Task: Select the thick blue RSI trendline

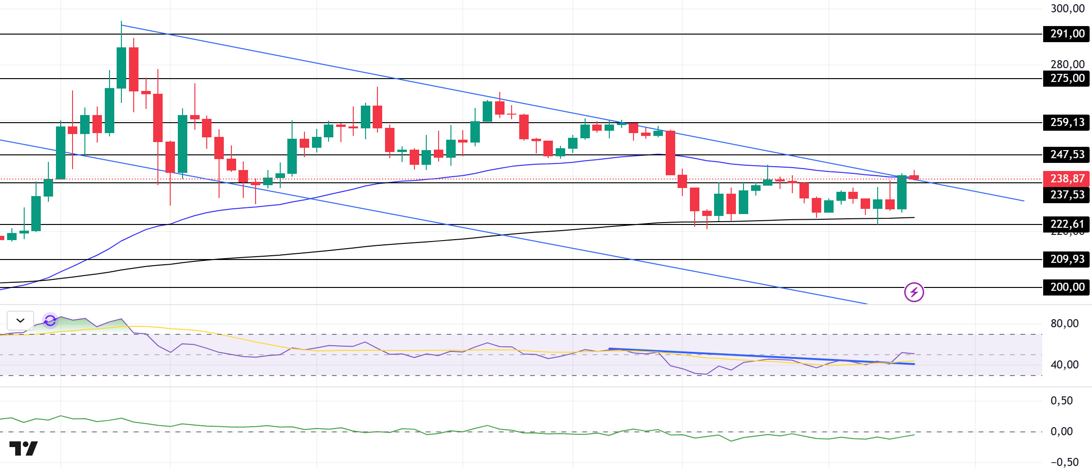Action: (x=762, y=356)
